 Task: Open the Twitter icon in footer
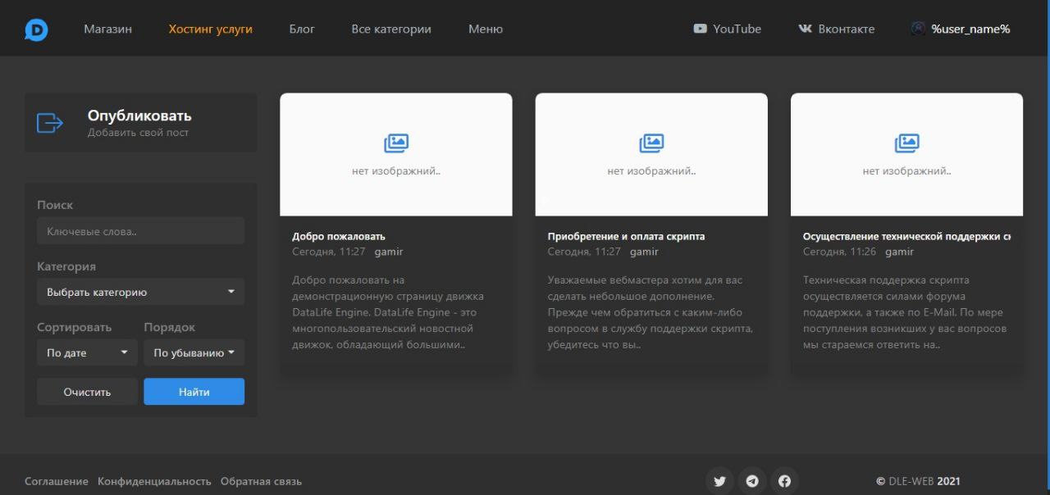point(719,481)
